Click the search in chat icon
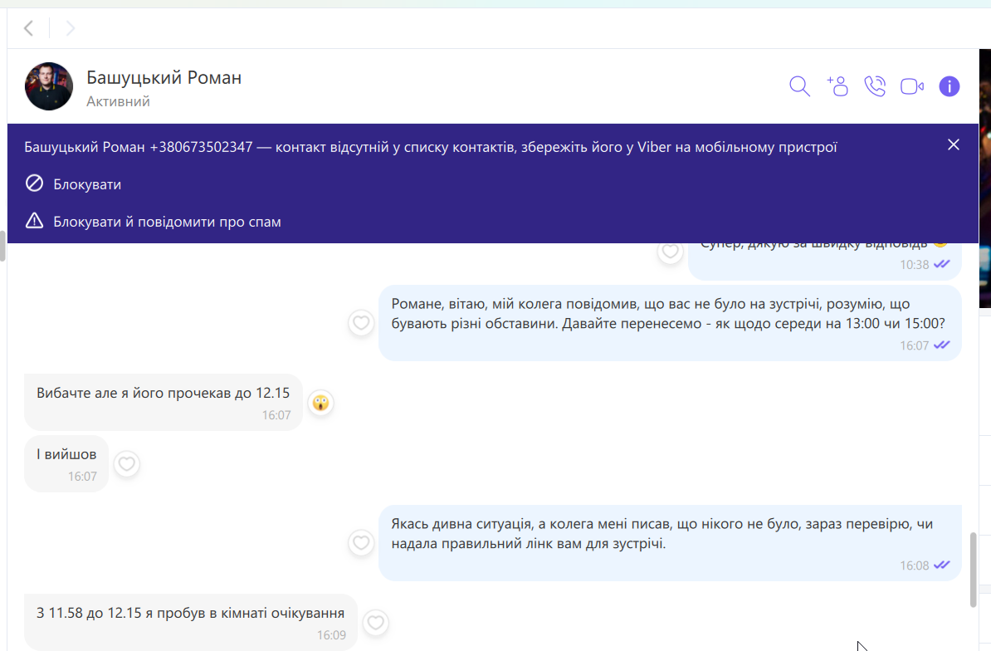 (x=799, y=86)
